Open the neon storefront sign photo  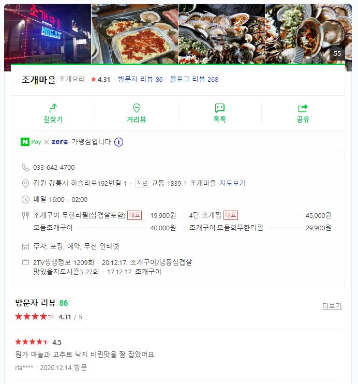48,34
